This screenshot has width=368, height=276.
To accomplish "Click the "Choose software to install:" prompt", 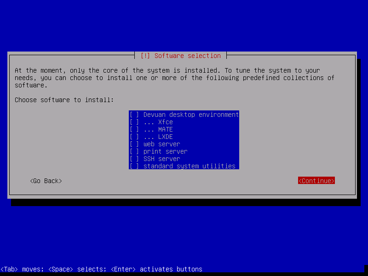I will (x=64, y=100).
